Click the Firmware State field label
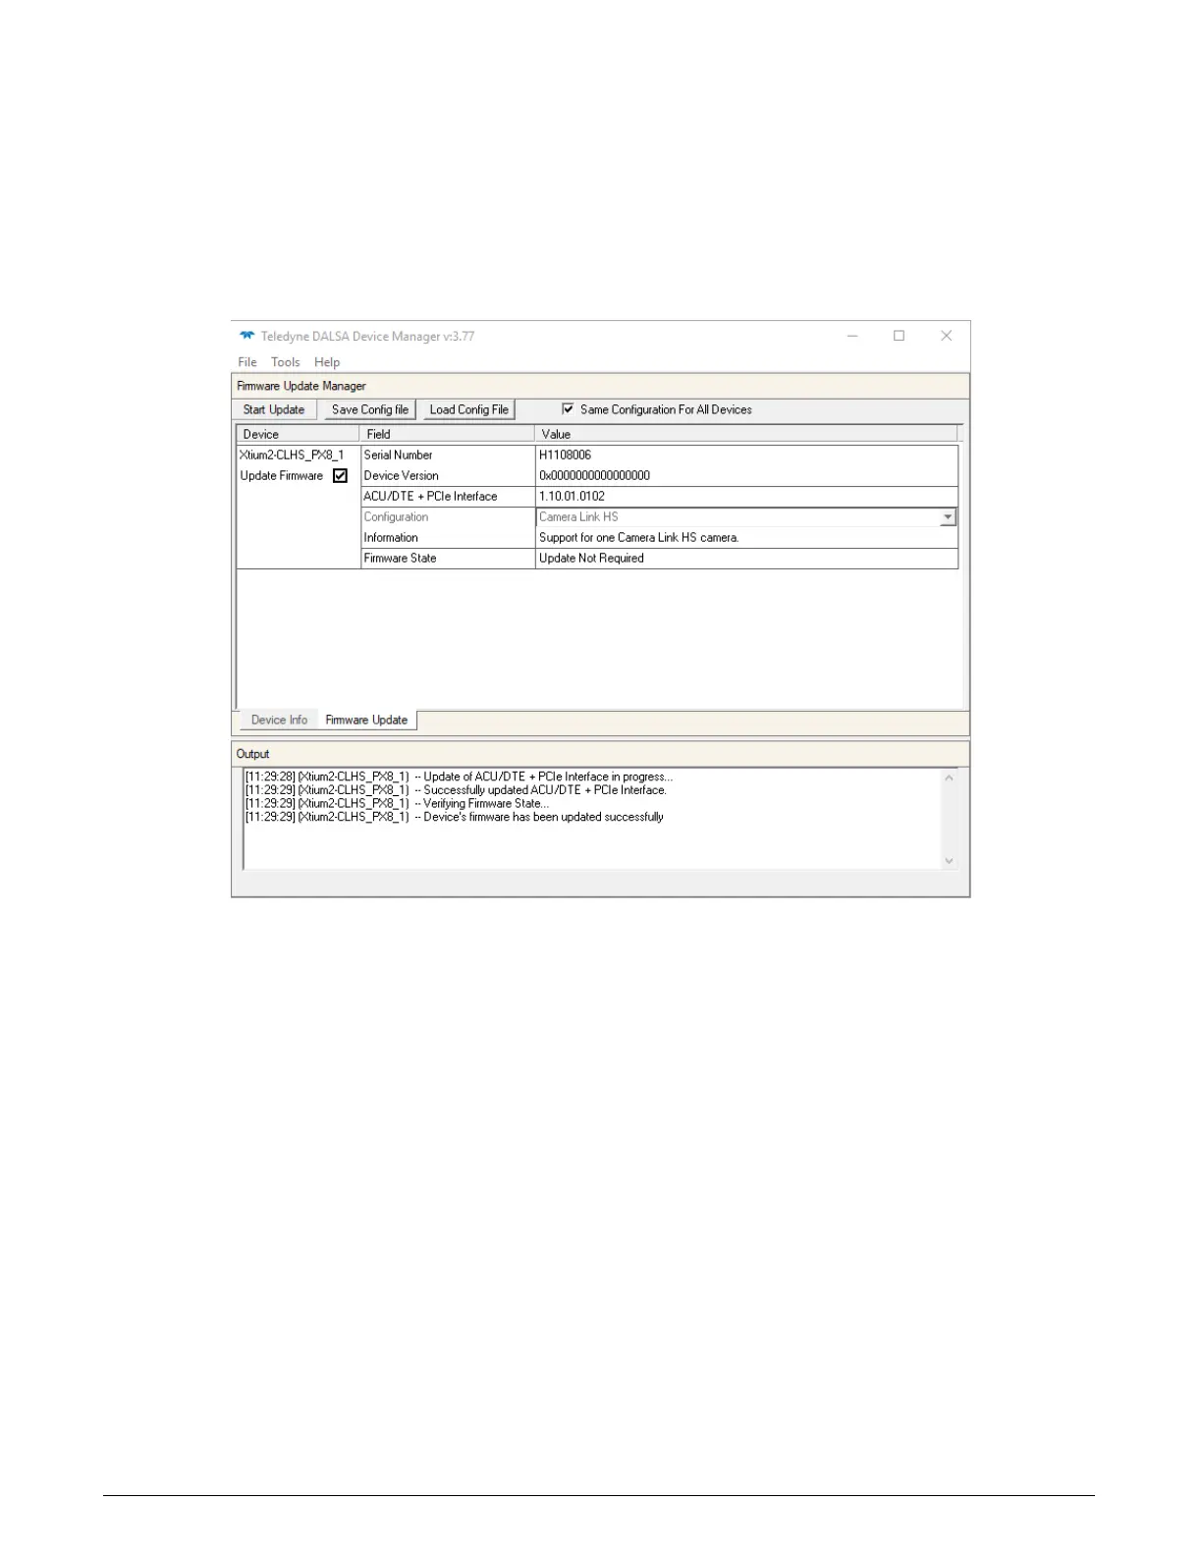Screen dimensions: 1202x1555 tap(401, 559)
